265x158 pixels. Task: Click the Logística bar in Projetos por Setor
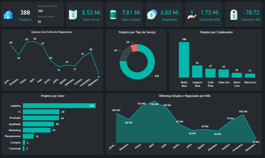59,106
